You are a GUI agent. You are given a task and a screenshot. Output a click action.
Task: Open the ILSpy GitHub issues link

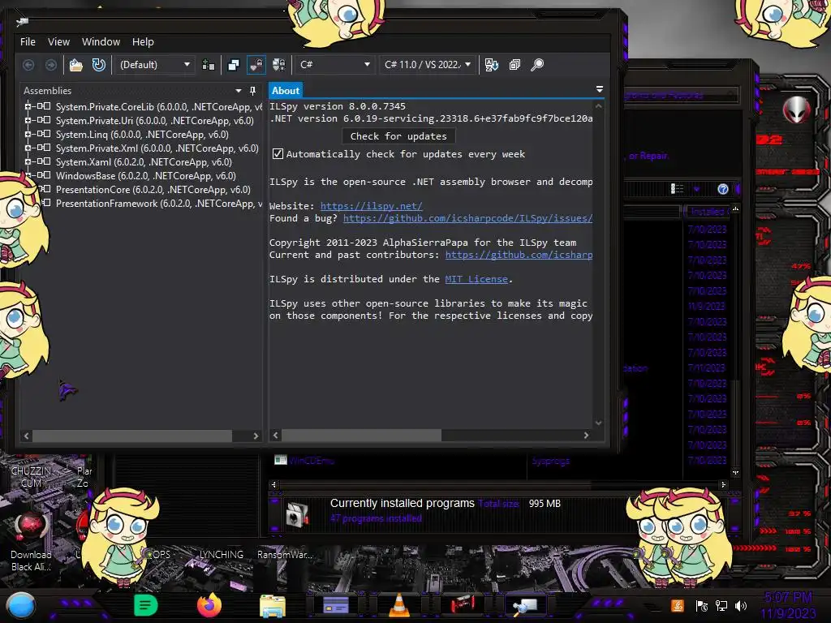[467, 218]
